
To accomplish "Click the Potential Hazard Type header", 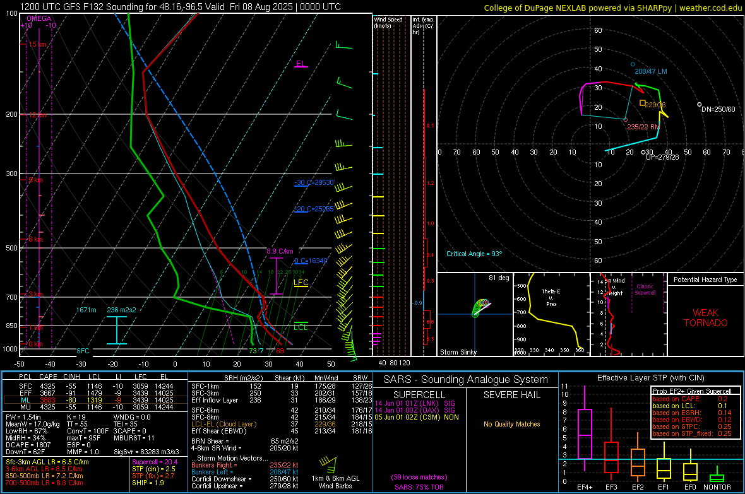I will [705, 279].
